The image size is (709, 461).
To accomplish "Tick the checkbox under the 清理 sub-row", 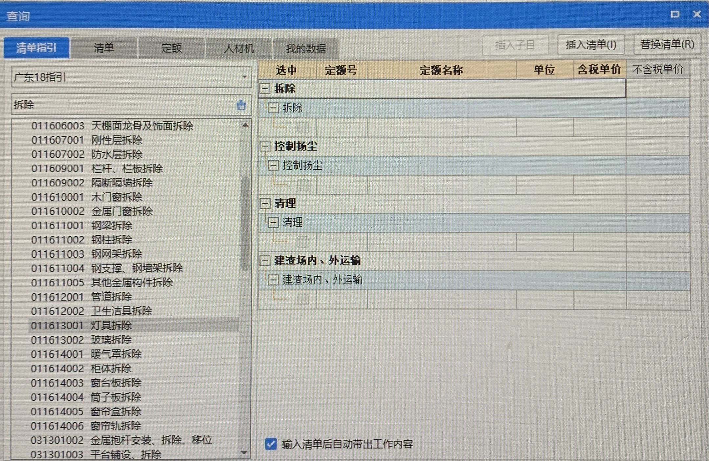I will pos(302,242).
